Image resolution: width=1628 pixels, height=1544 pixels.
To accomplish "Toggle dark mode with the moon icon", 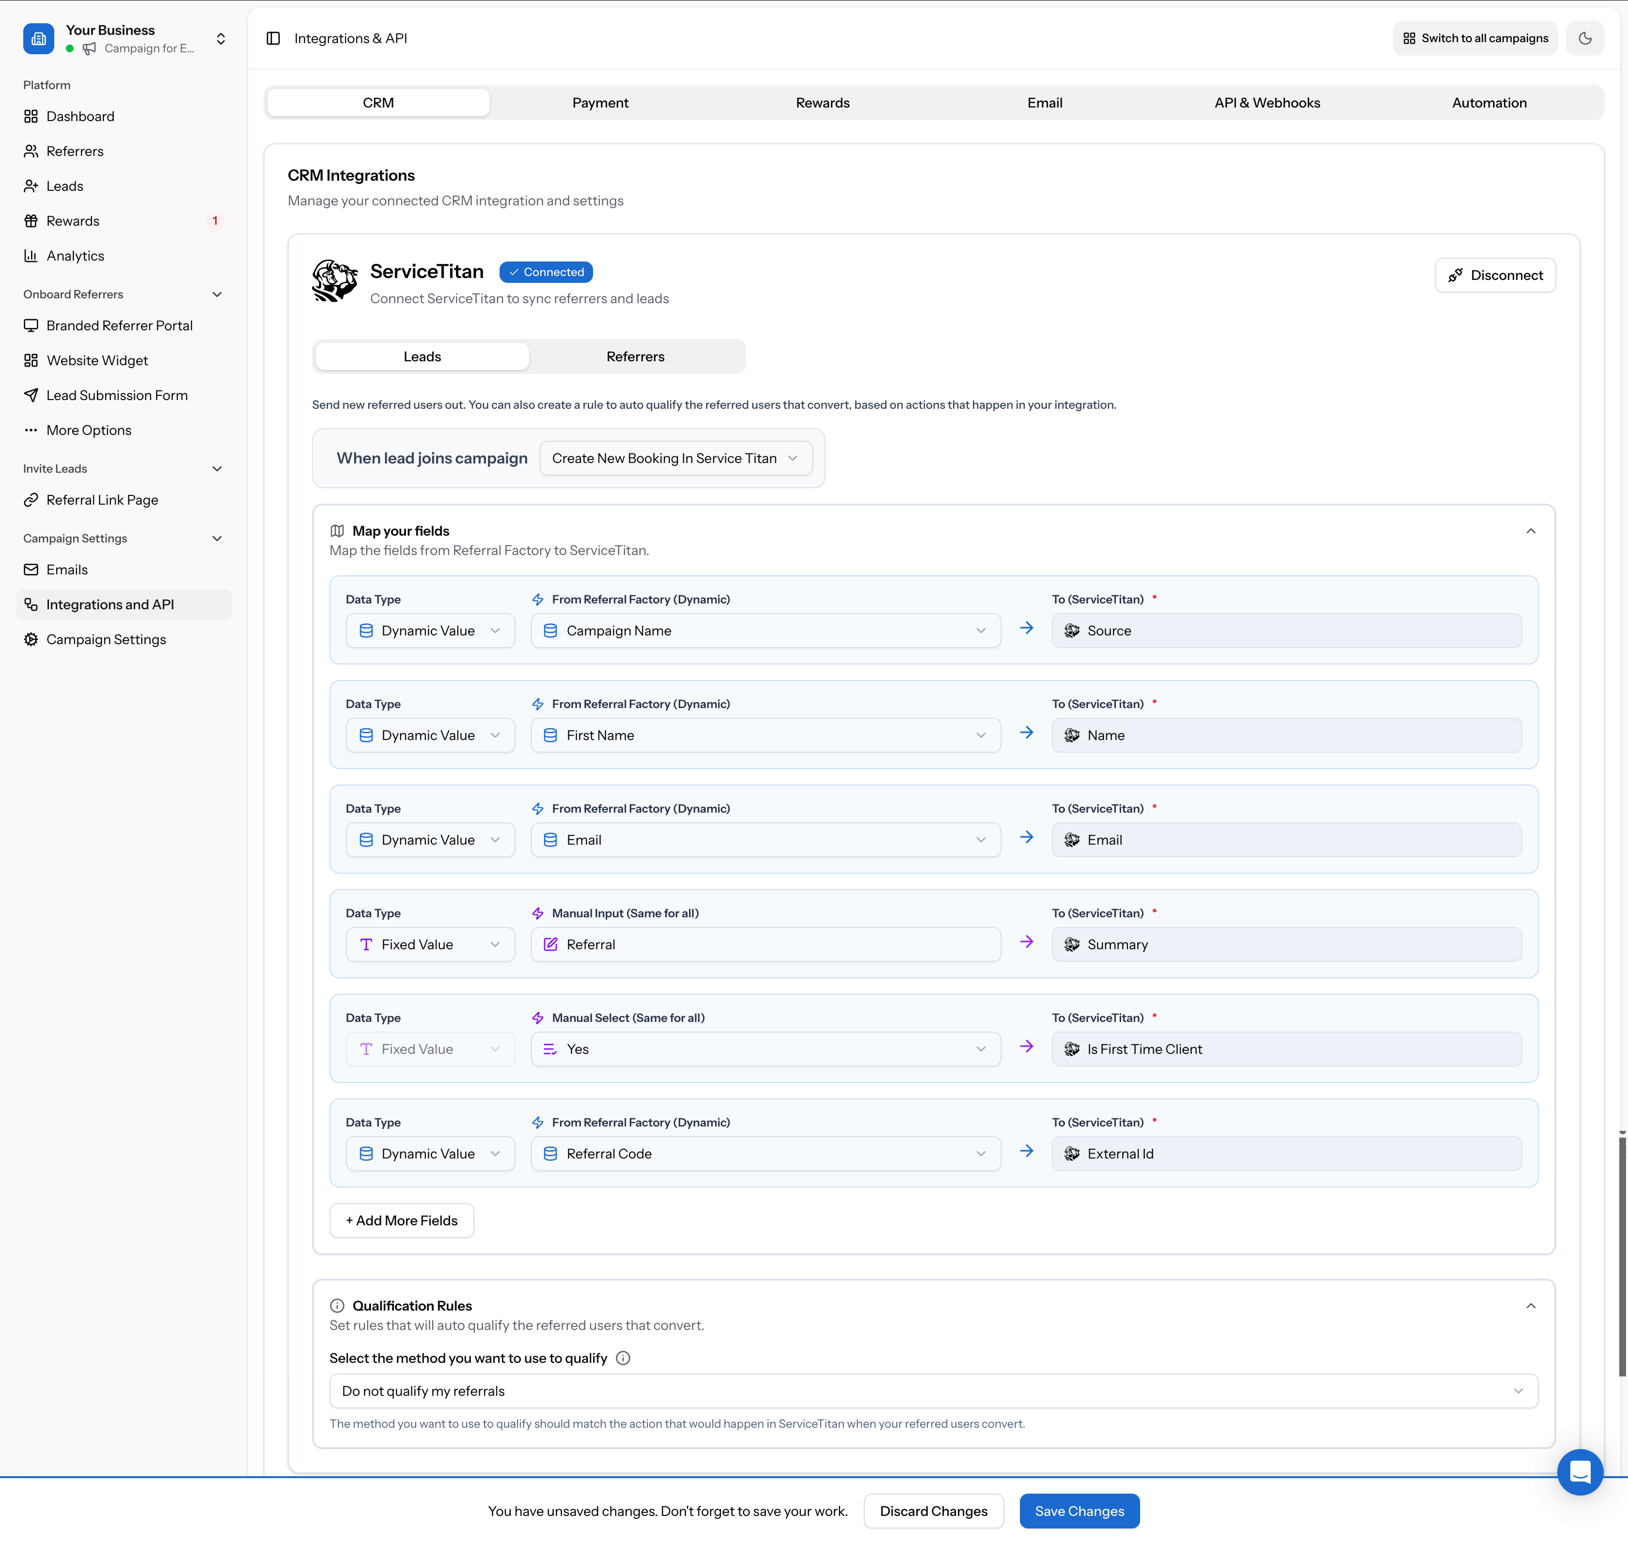I will tap(1584, 38).
